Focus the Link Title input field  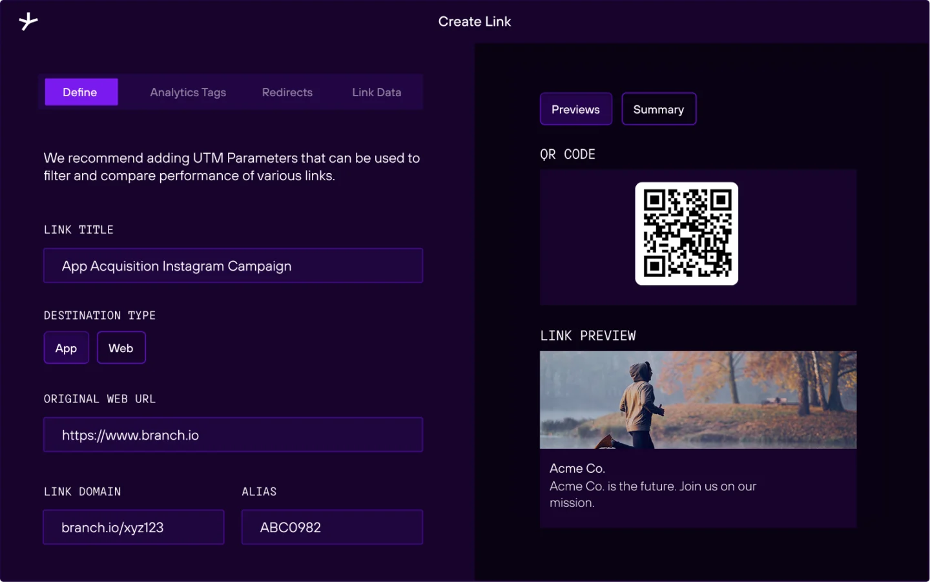click(x=233, y=265)
